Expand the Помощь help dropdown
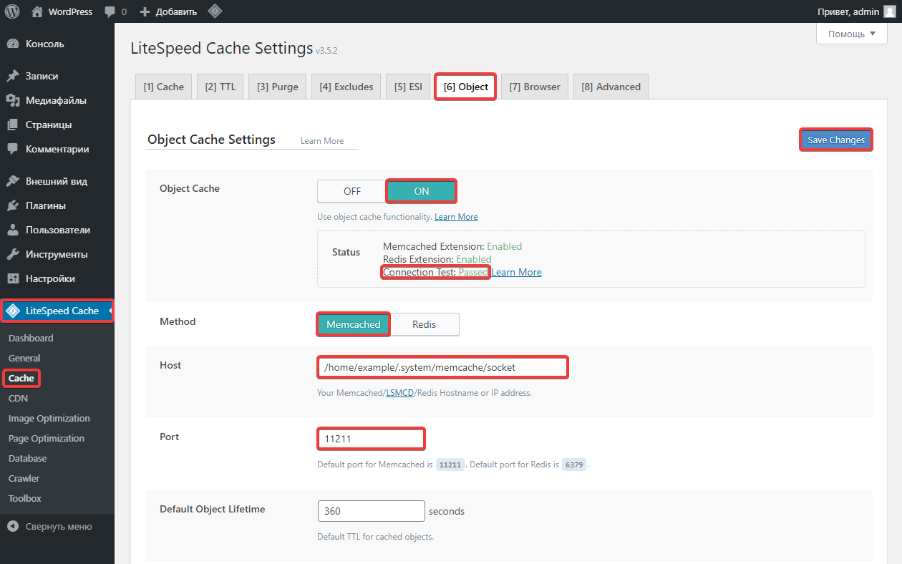Image resolution: width=902 pixels, height=564 pixels. tap(852, 34)
